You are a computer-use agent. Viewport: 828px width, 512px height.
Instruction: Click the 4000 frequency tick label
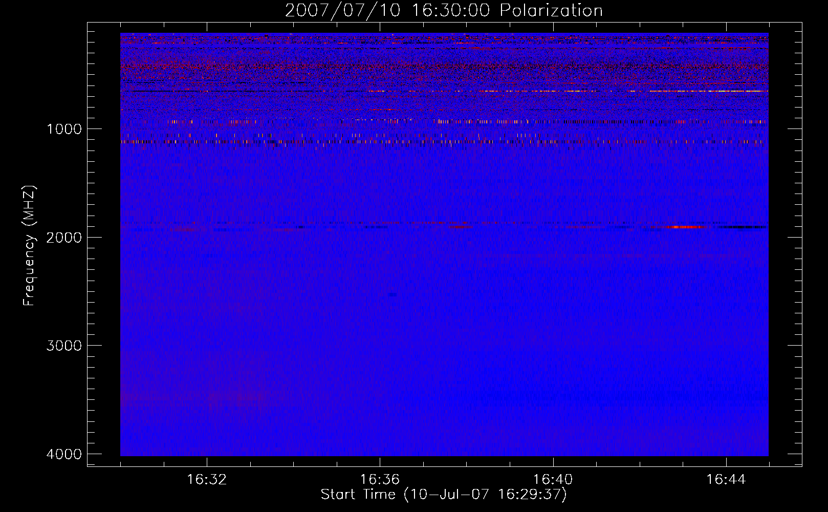[x=64, y=454]
